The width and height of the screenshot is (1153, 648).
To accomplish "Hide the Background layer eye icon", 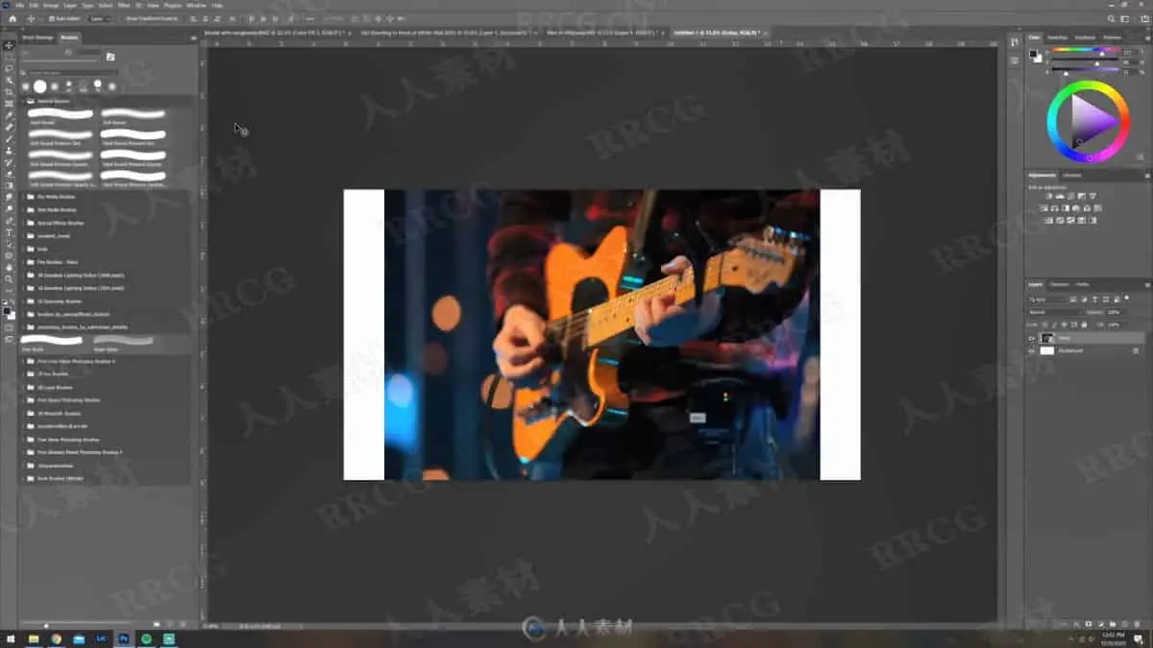I will (x=1032, y=350).
